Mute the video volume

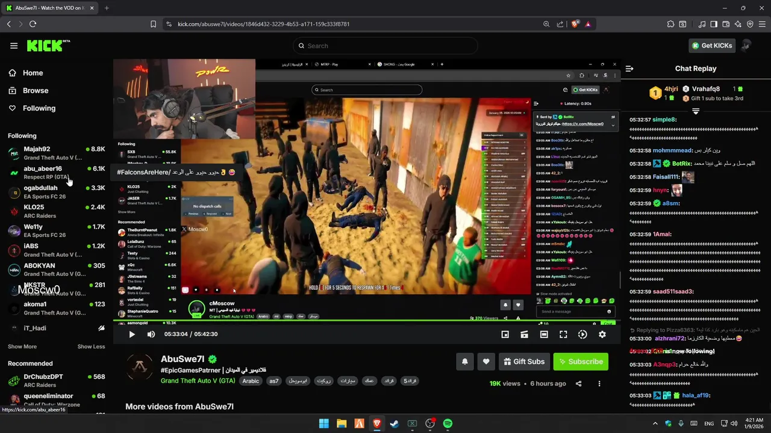tap(151, 334)
